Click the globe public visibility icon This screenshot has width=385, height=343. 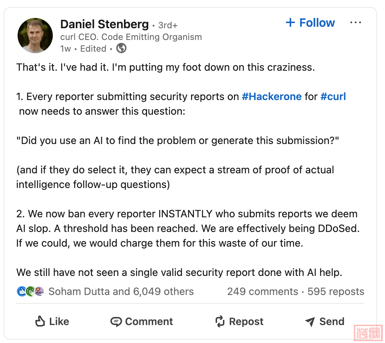pos(121,48)
